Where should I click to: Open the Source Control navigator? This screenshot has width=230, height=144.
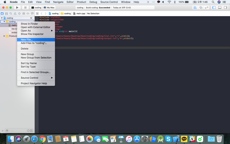(7, 13)
